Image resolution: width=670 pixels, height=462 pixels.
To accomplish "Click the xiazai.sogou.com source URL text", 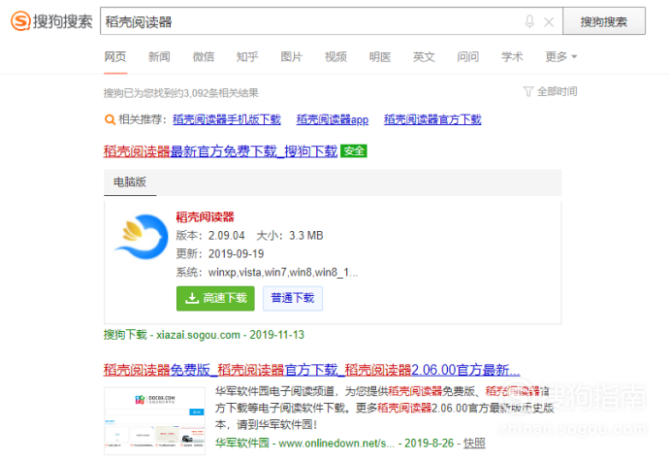I will pos(198,335).
